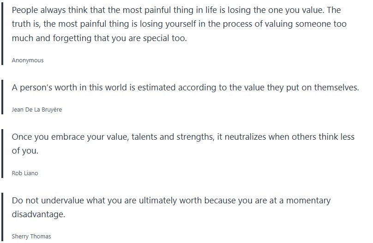
Task: Click the author name Sherry Thomas
Action: coord(31,237)
